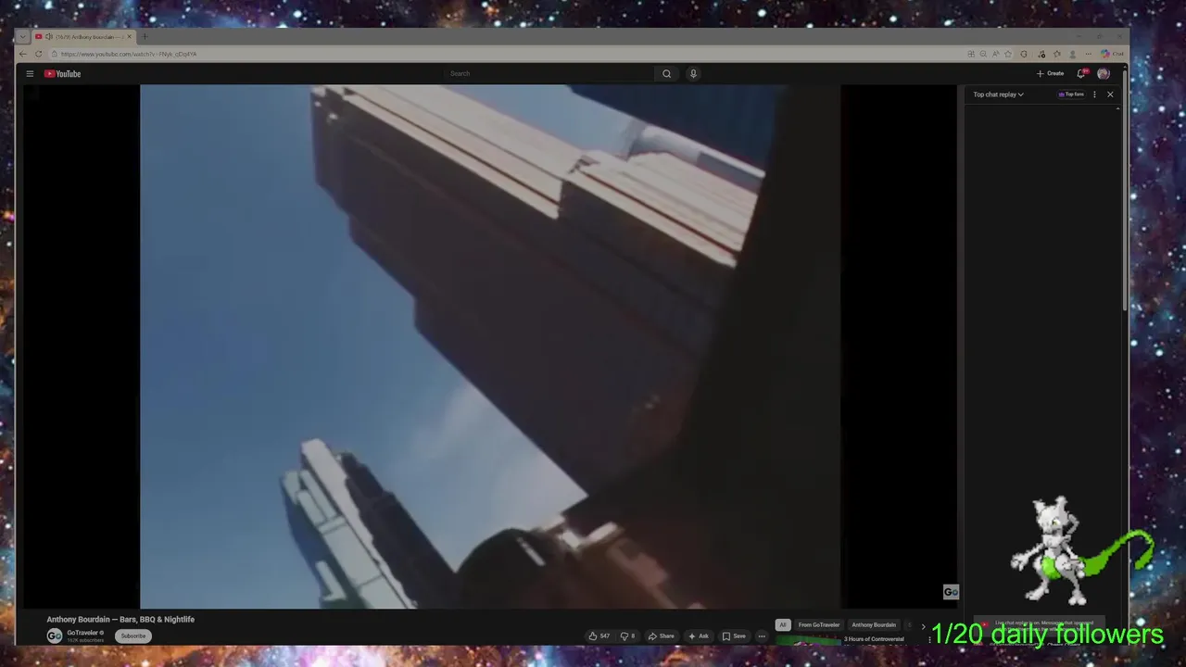This screenshot has width=1186, height=667.
Task: Open the Top fans badge
Action: (x=1071, y=94)
